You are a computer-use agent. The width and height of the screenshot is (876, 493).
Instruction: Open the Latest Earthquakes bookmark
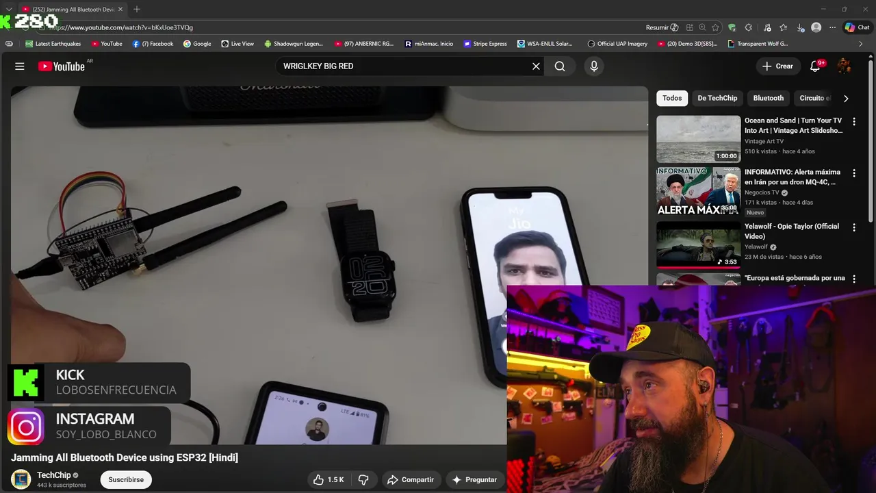[x=53, y=44]
